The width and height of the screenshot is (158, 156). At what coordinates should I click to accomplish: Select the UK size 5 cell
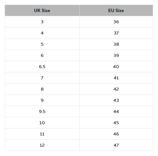click(x=42, y=44)
